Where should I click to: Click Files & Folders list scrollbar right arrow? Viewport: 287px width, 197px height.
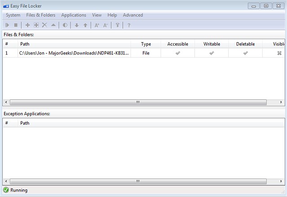coord(281,102)
